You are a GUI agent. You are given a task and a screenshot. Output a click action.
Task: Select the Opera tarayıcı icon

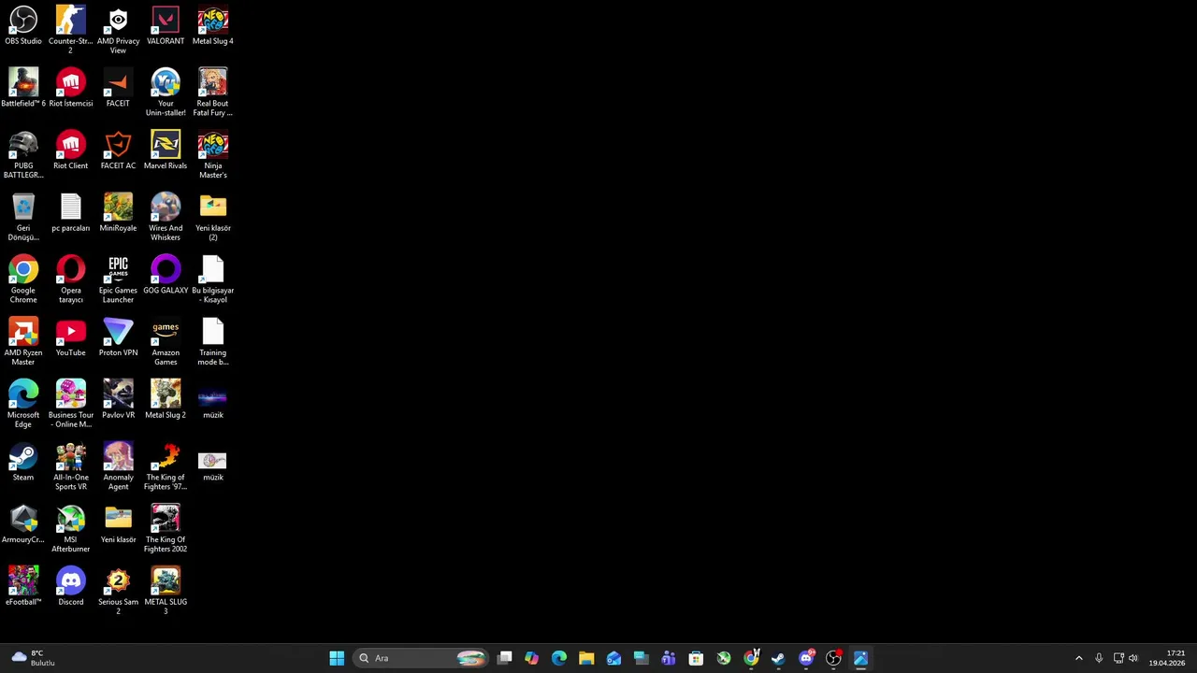(x=70, y=279)
